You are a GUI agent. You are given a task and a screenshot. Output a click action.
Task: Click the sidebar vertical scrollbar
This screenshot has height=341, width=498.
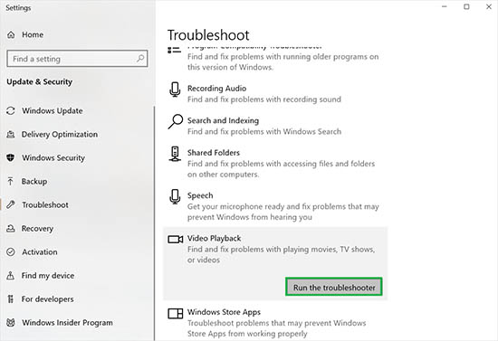pos(155,223)
